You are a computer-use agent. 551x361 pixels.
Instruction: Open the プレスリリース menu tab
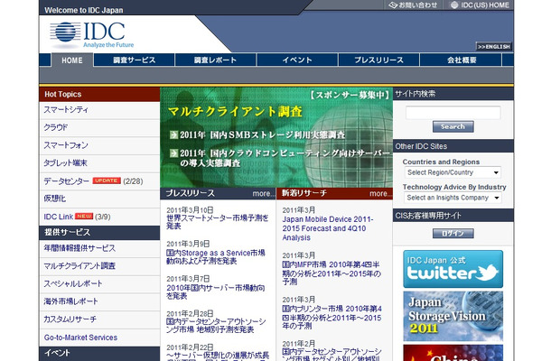[378, 60]
